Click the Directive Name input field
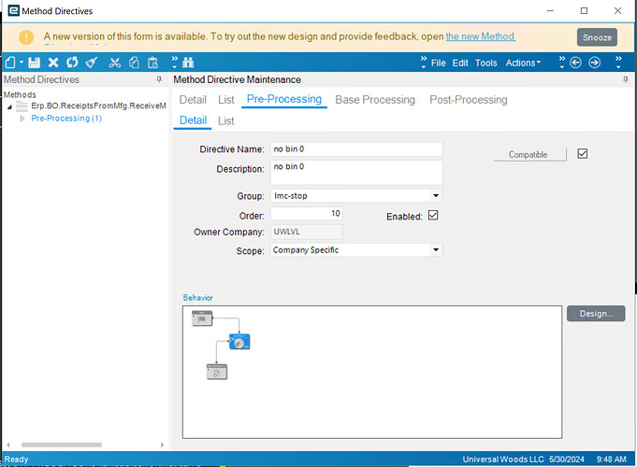 click(356, 149)
